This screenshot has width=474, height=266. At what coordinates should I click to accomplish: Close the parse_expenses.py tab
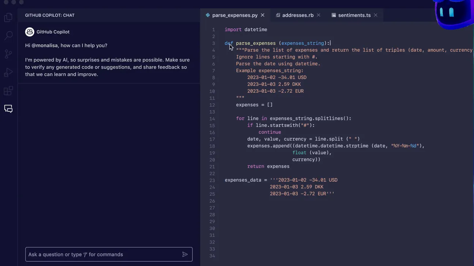point(262,15)
